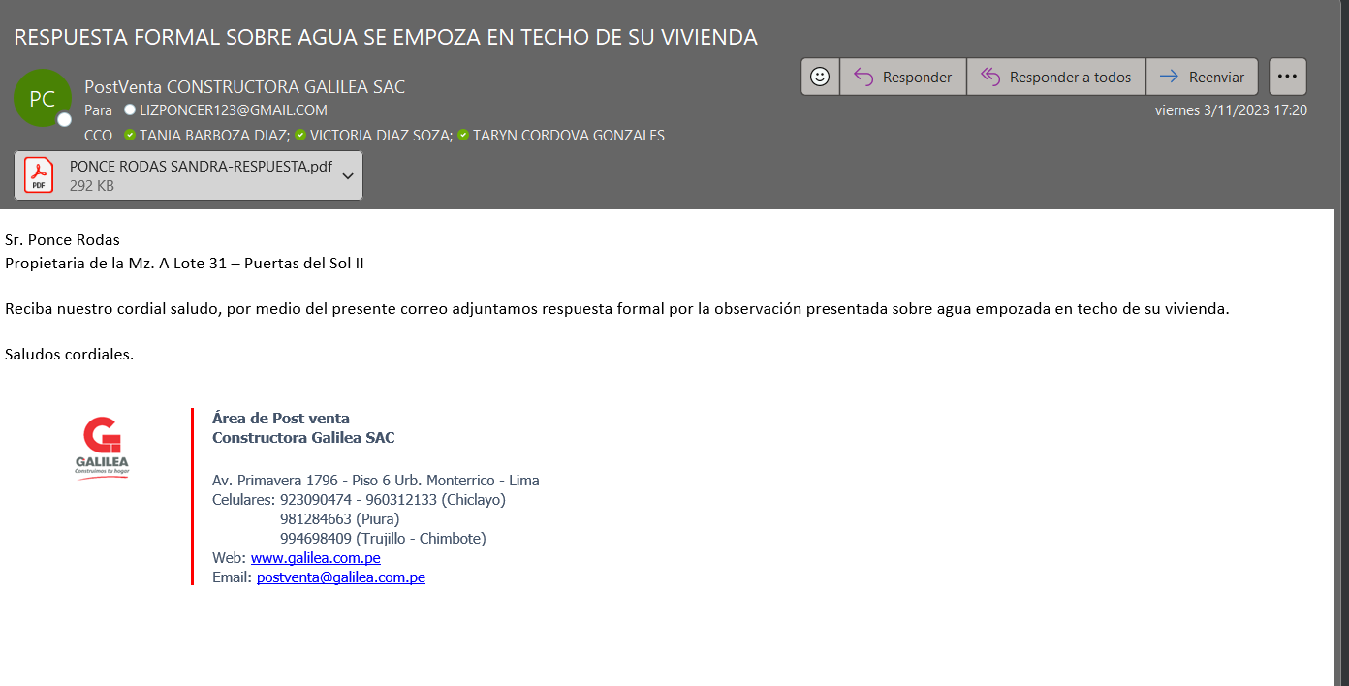Click Responder a todos button
The image size is (1349, 686).
click(1056, 77)
